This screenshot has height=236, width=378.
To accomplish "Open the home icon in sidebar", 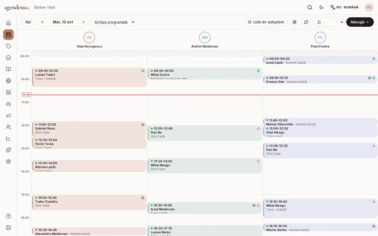I will [8, 23].
